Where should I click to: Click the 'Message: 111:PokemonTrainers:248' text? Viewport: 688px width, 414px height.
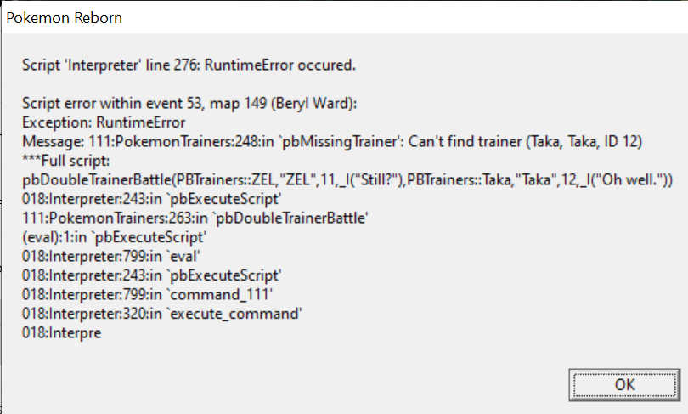coord(148,141)
